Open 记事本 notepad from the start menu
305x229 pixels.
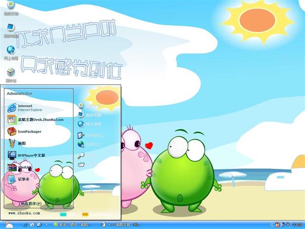click(19, 179)
